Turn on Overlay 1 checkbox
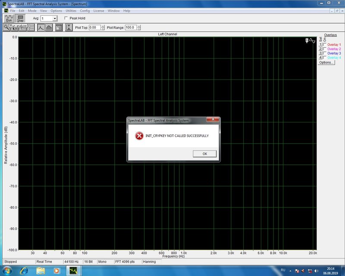345x276 pixels. (325, 44)
